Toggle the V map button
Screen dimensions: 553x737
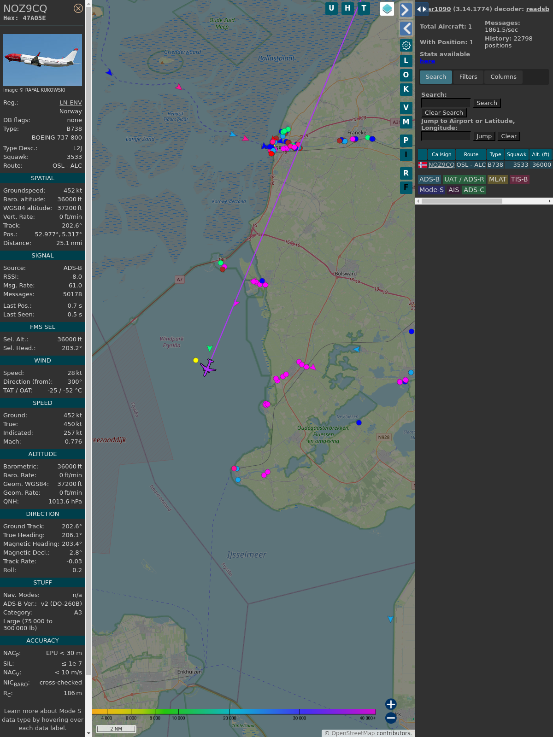406,107
